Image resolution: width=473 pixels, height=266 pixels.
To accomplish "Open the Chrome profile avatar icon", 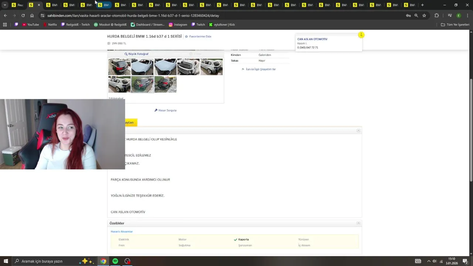I will pyautogui.click(x=459, y=16).
